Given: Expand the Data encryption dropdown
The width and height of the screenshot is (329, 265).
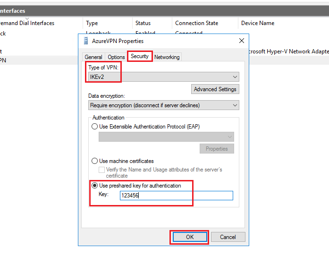Looking at the screenshot, I should 164,105.
